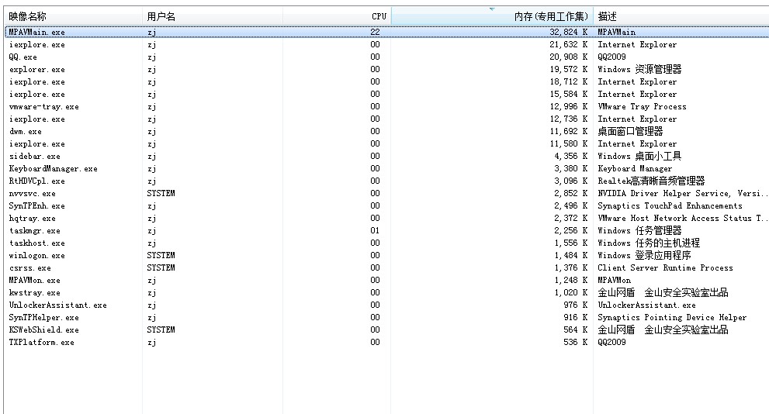The image size is (769, 414).
Task: Click the CPU column header
Action: [378, 16]
